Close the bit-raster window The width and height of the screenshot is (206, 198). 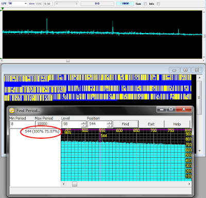tap(197, 70)
